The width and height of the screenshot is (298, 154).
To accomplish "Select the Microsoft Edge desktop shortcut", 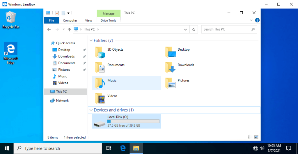I will 11,54.
